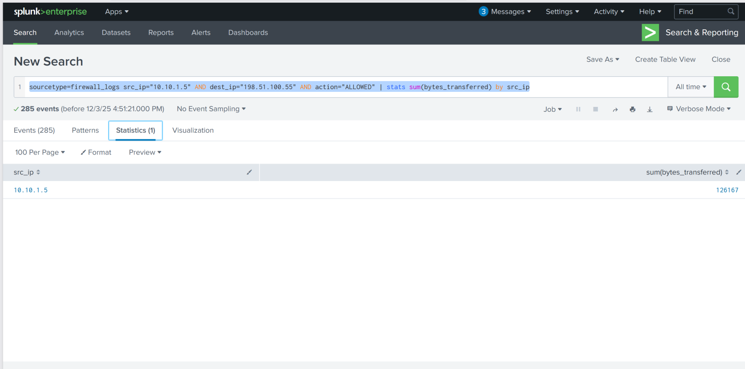Sort by src_ip column arrows

[x=38, y=172]
